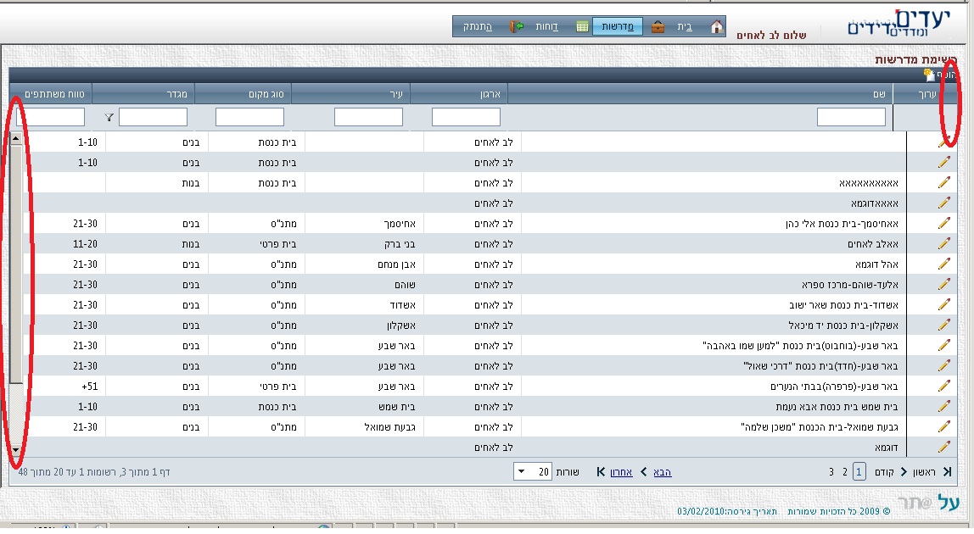Image resolution: width=974 pixels, height=534 pixels.
Task: Click pencil for בית שמש בית כנסת אבא נעמת
Action: (944, 406)
